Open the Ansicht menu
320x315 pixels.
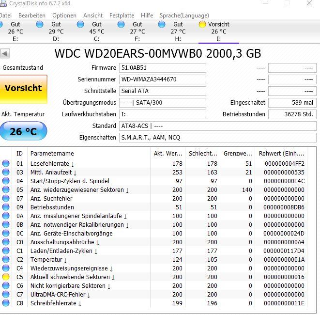(93, 16)
